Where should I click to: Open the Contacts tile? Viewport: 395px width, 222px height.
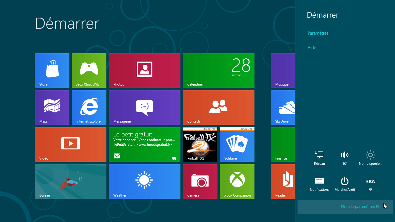coord(219,108)
